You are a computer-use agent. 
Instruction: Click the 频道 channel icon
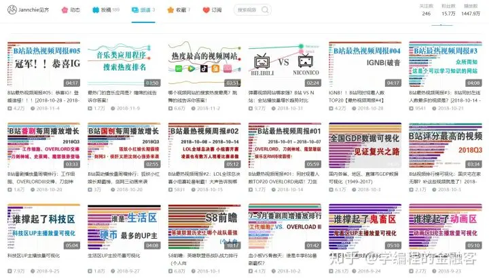tap(135, 10)
